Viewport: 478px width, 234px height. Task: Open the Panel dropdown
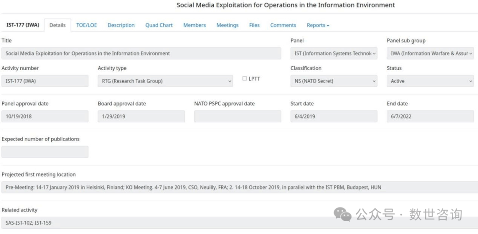click(x=334, y=53)
